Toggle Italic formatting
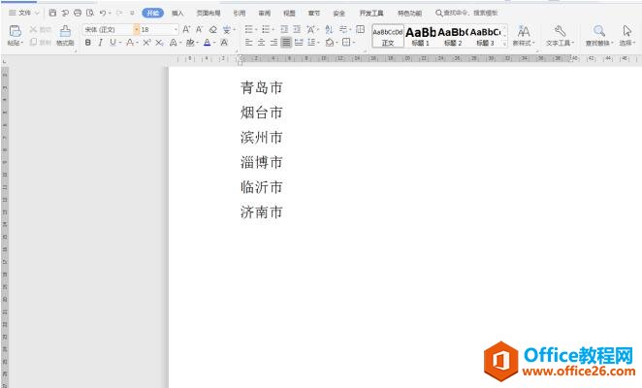Image resolution: width=642 pixels, height=388 pixels. tap(100, 43)
